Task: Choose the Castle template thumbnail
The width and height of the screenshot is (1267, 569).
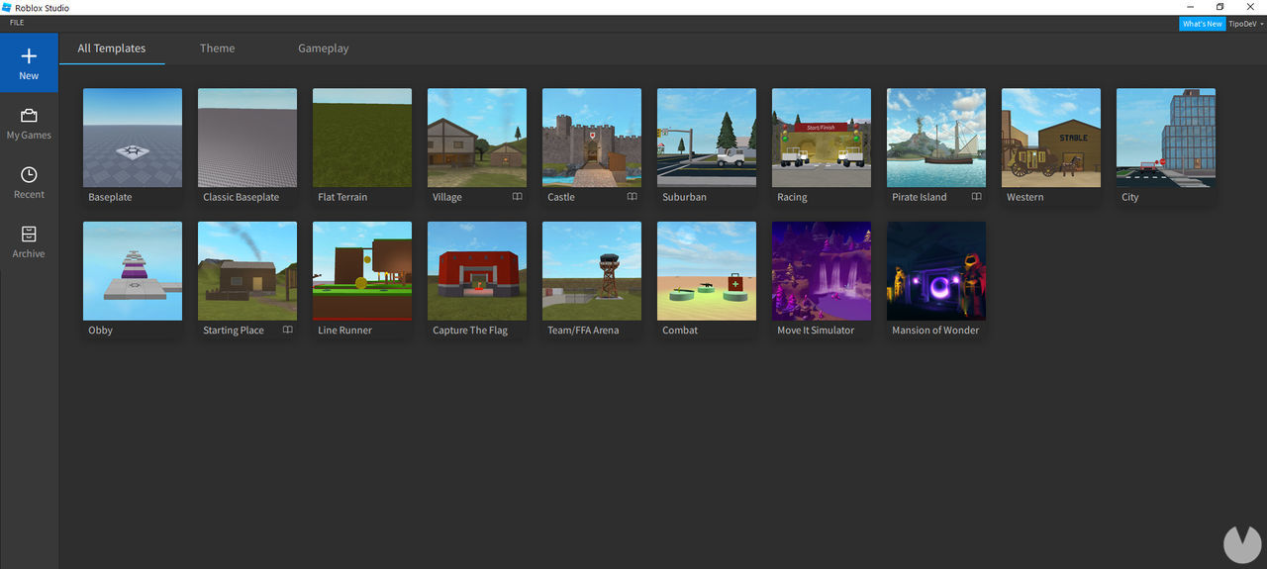Action: 592,138
